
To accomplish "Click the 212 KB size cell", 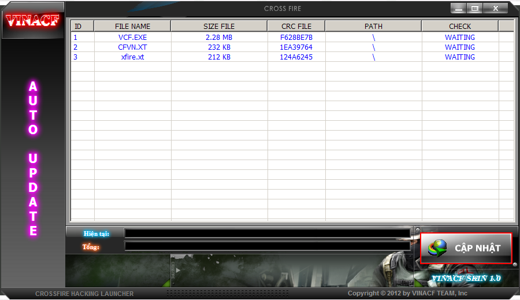I will point(219,57).
